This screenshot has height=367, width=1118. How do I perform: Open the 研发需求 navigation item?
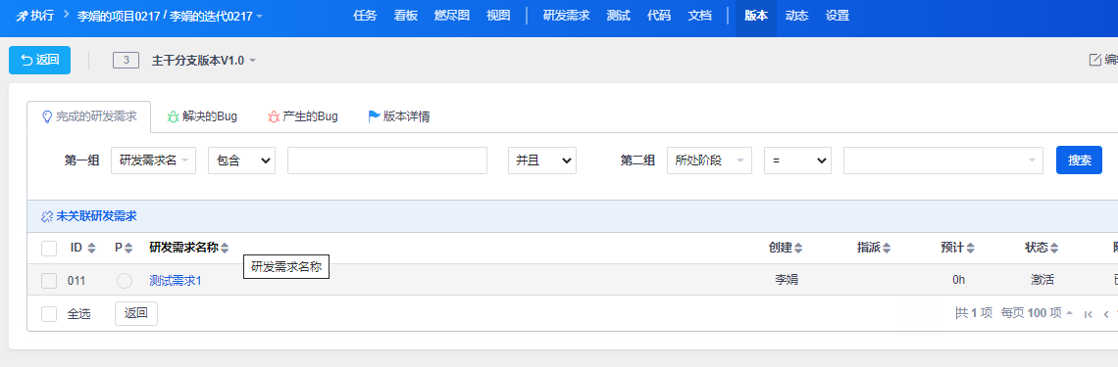tap(566, 16)
